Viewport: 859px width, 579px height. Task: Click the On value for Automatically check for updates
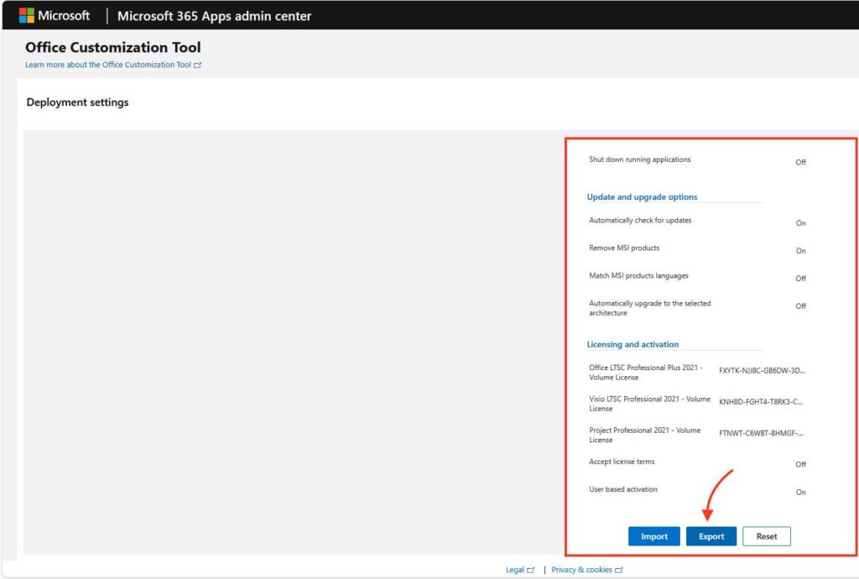(x=800, y=223)
